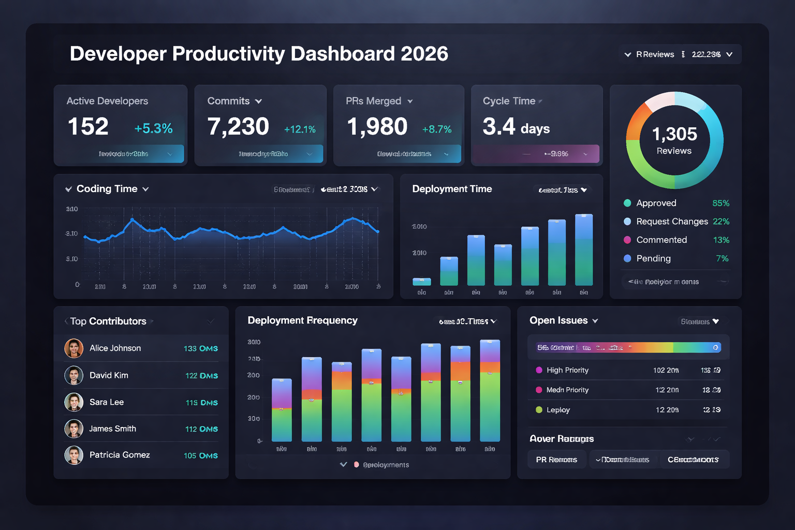This screenshot has height=530, width=795.
Task: Click the vertical dots icon beside RReviews
Action: click(683, 54)
